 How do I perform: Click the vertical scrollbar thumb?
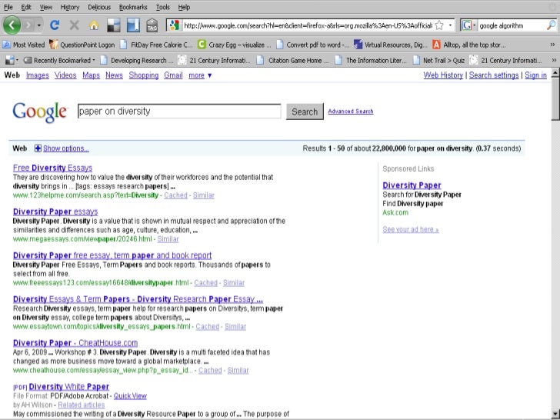555,98
